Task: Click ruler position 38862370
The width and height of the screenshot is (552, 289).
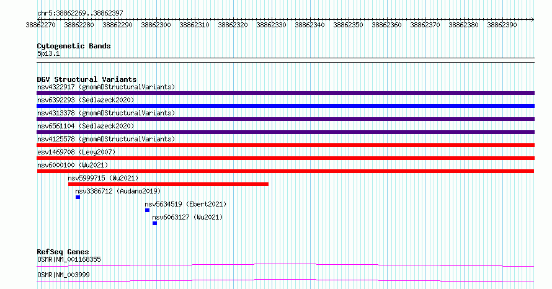Action: [x=425, y=25]
